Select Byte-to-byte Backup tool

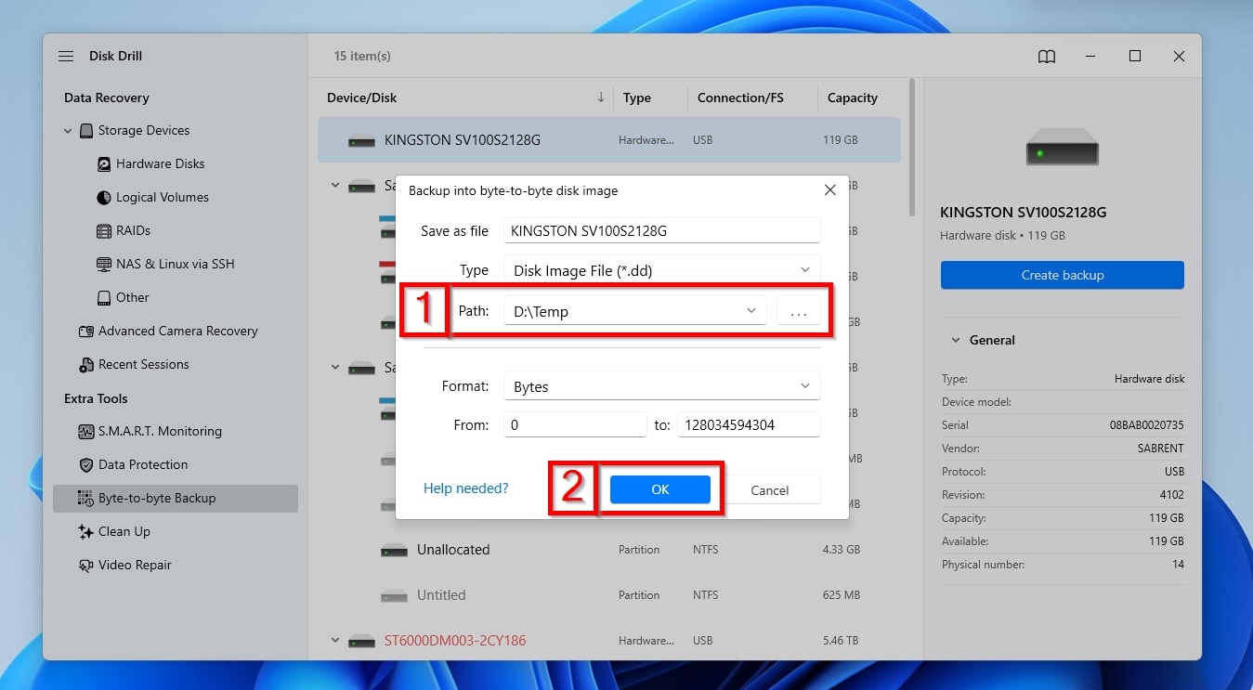pyautogui.click(x=176, y=499)
